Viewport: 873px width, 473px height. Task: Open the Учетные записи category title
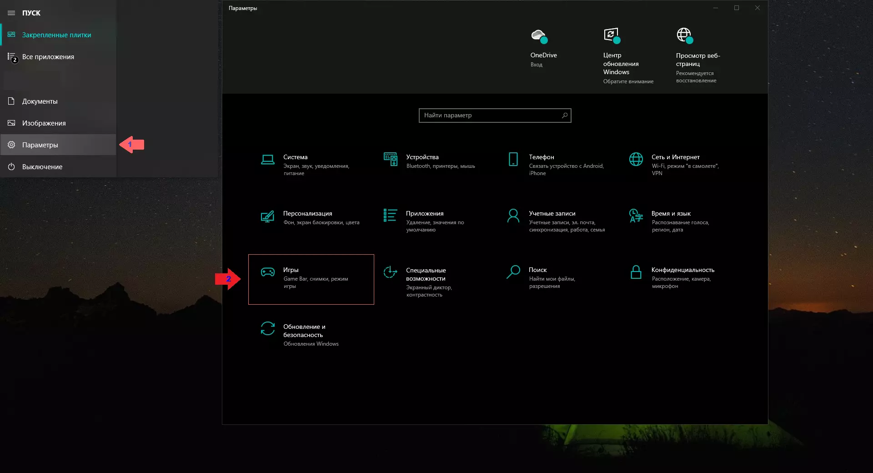pos(552,213)
